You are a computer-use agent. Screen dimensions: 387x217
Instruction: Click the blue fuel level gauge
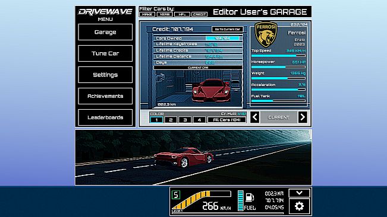pos(241,200)
